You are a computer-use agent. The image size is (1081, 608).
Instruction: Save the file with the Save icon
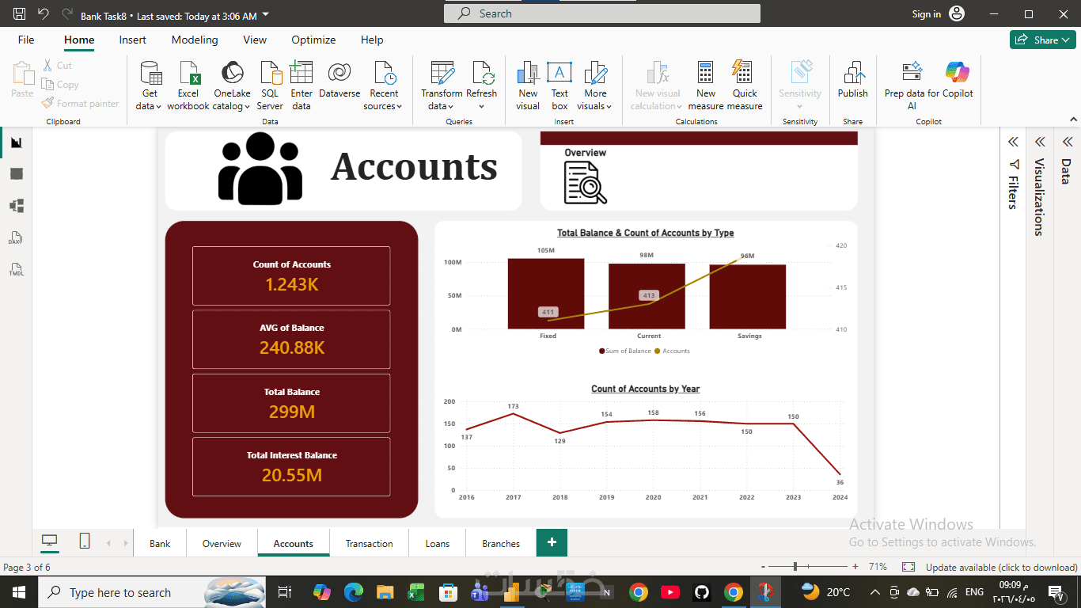point(20,14)
